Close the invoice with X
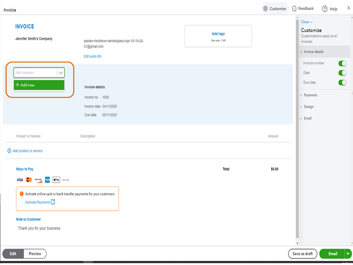This screenshot has width=353, height=265. (x=349, y=8)
